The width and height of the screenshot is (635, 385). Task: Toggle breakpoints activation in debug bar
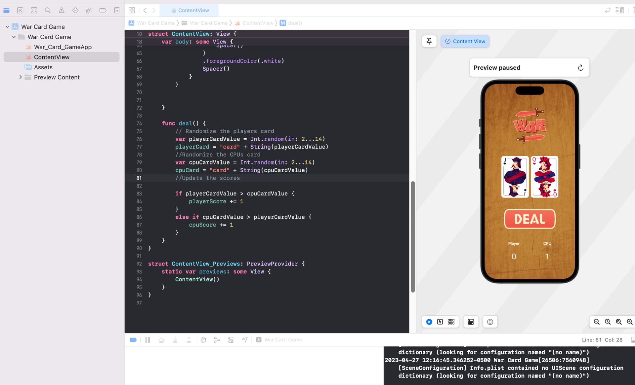point(133,340)
